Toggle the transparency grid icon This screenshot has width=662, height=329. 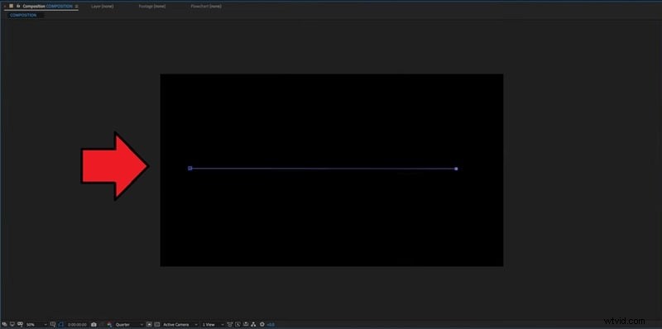point(156,324)
